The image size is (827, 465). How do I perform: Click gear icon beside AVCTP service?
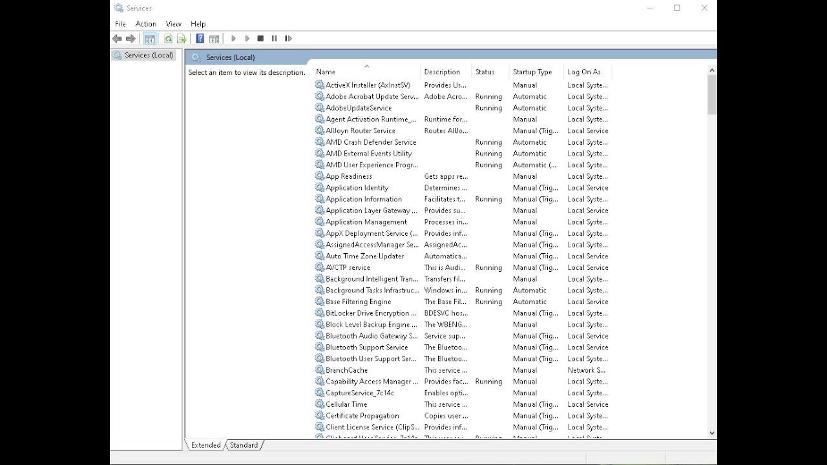click(x=319, y=267)
